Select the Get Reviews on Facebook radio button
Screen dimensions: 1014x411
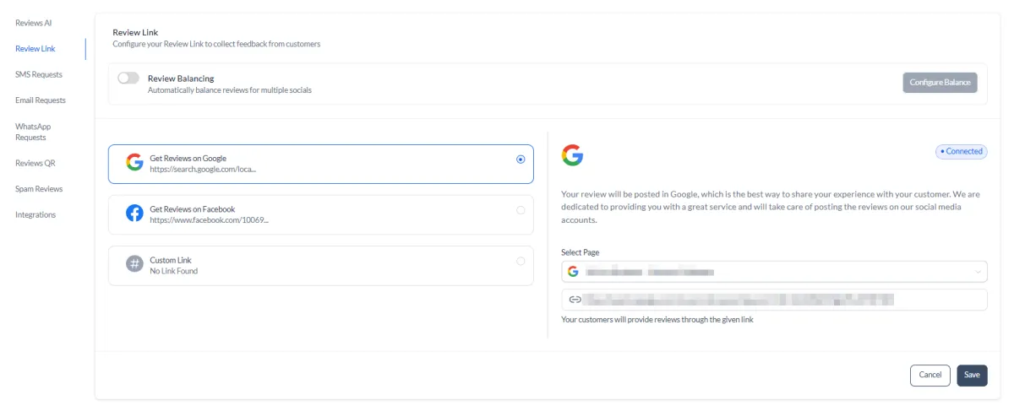520,210
